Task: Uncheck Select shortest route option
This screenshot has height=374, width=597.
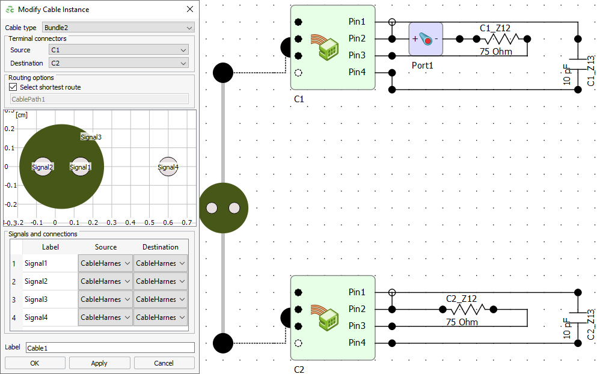Action: (x=13, y=87)
